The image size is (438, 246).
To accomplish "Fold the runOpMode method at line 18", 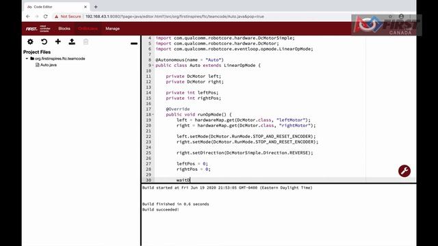I will 153,115.
